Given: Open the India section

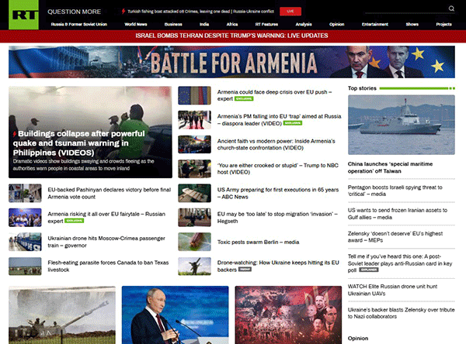Looking at the screenshot, I should (x=204, y=24).
